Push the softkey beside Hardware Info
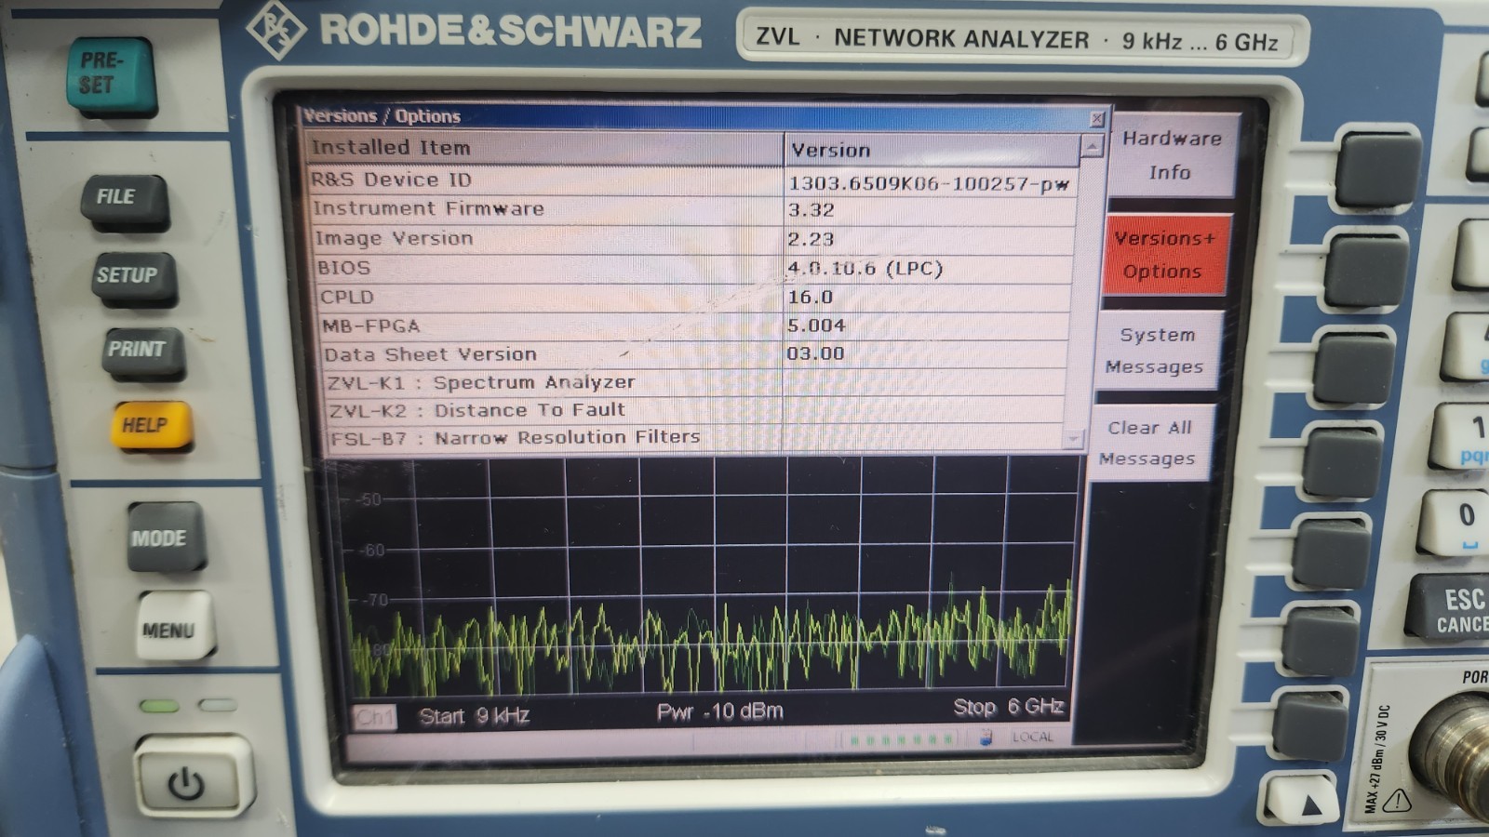 (x=1378, y=169)
